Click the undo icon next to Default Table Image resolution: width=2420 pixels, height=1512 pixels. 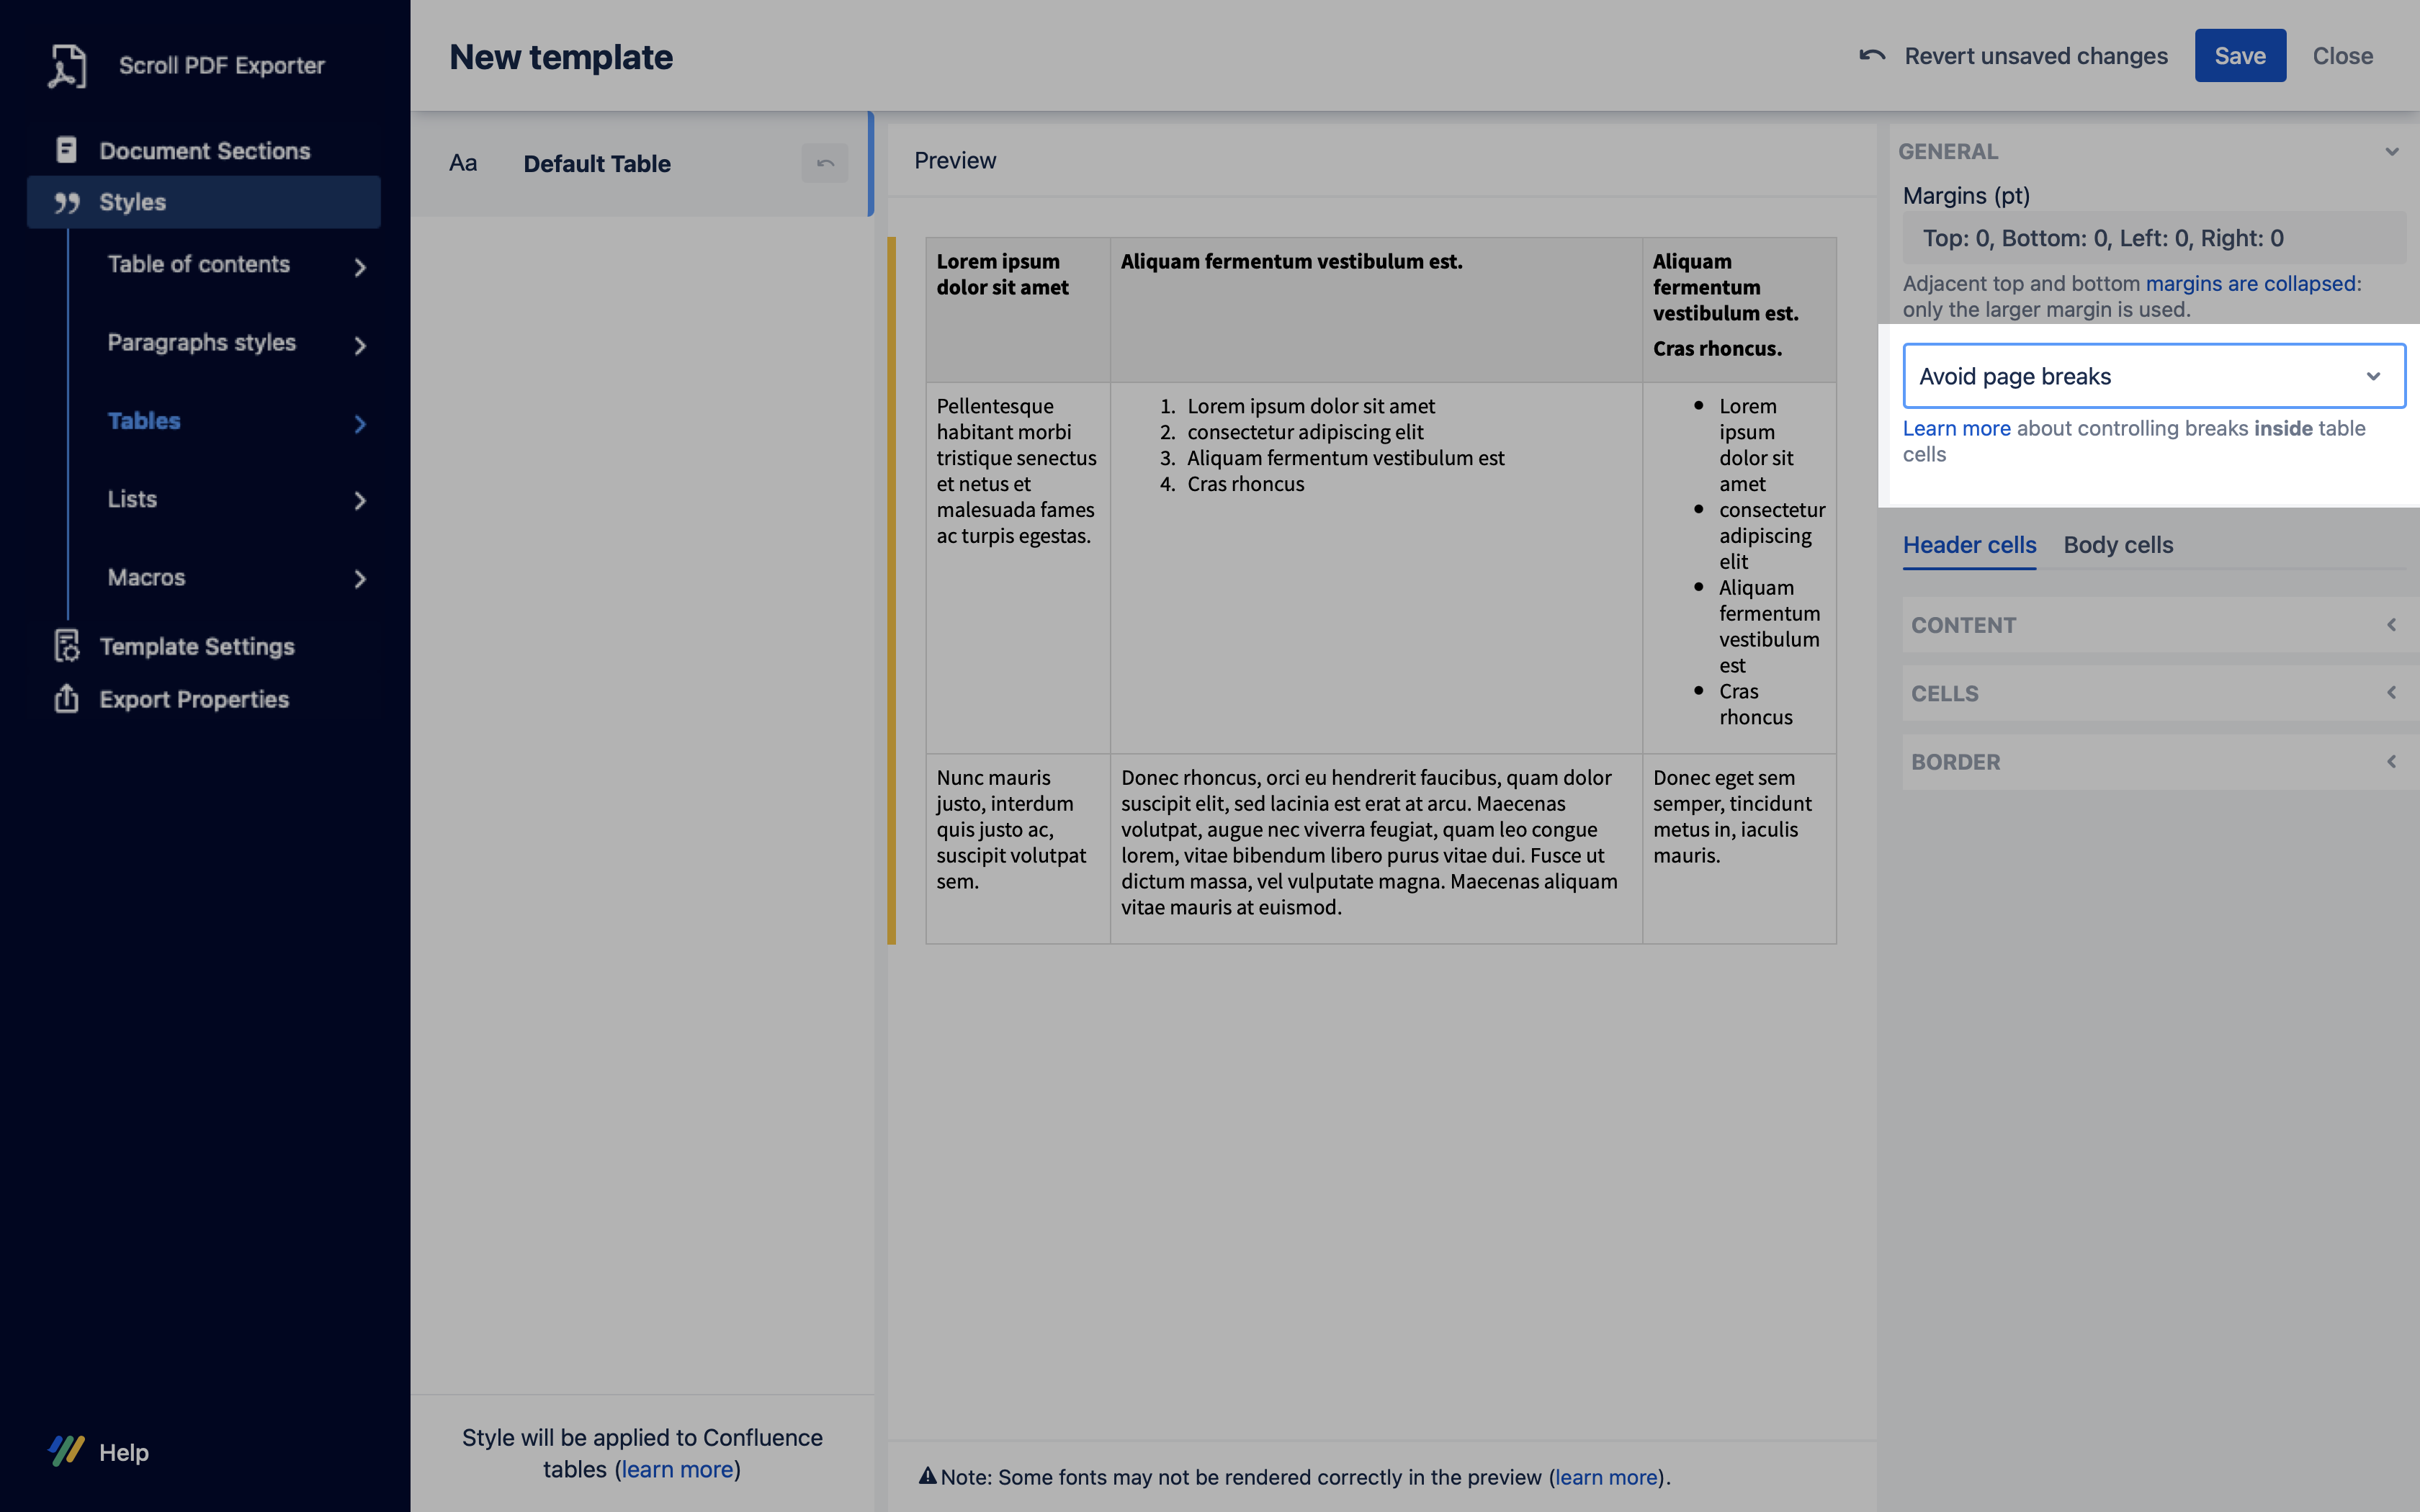click(824, 164)
